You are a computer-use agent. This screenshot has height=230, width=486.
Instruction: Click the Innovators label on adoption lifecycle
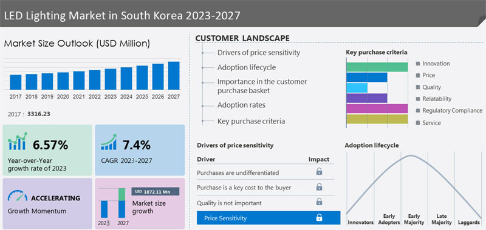(360, 222)
